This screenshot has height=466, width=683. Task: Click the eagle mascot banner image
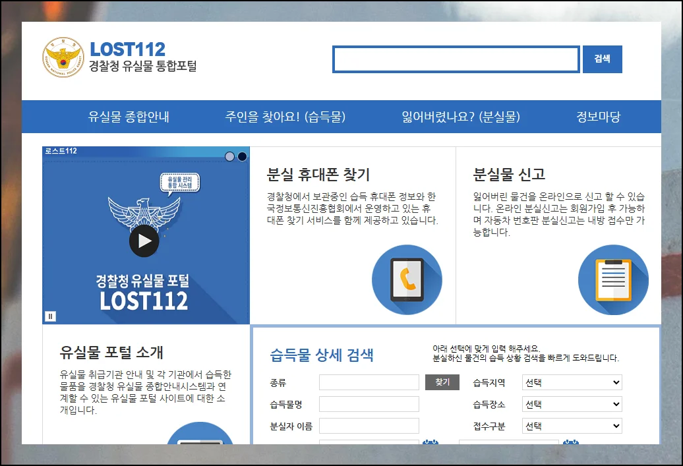(144, 214)
